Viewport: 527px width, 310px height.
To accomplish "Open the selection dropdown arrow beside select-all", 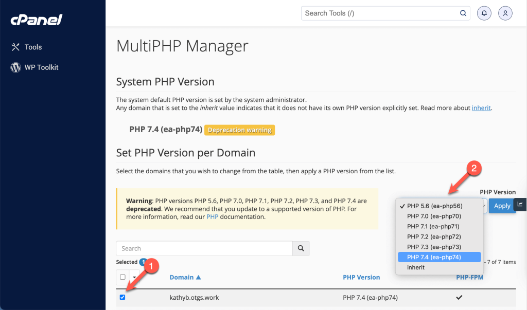I will click(133, 277).
